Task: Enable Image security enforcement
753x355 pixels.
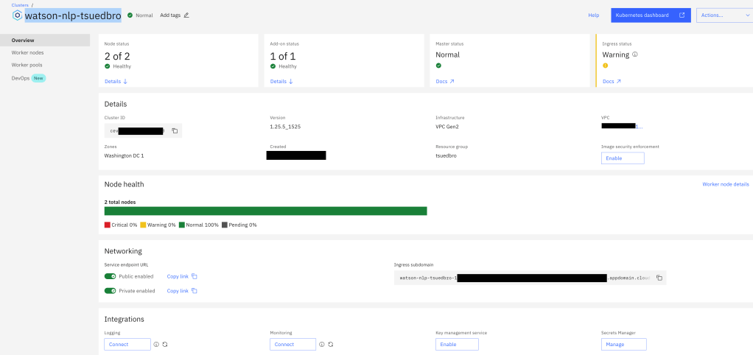Action: (623, 158)
